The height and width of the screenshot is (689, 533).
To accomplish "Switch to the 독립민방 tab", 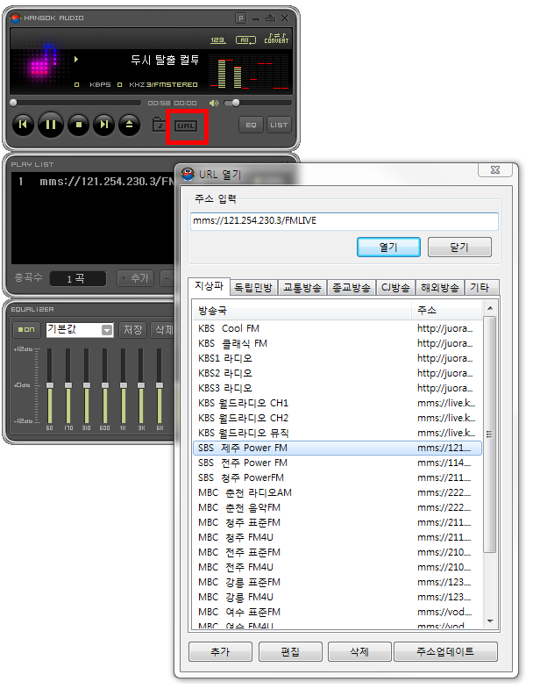I will (x=253, y=288).
